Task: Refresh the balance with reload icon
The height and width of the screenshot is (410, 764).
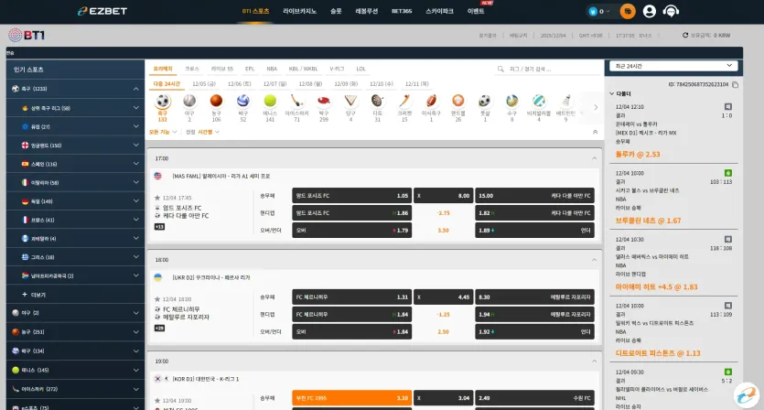Action: (x=685, y=35)
